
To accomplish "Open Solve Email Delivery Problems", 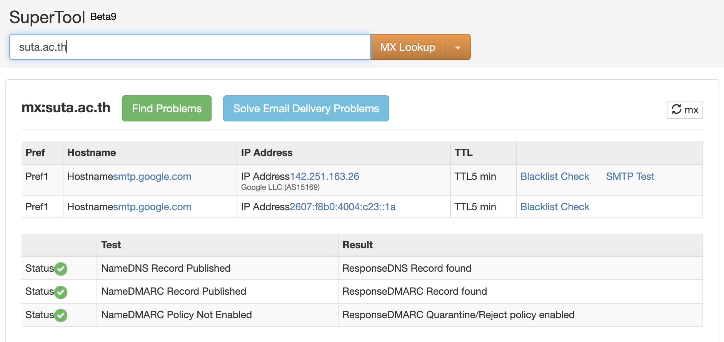I will pos(306,108).
